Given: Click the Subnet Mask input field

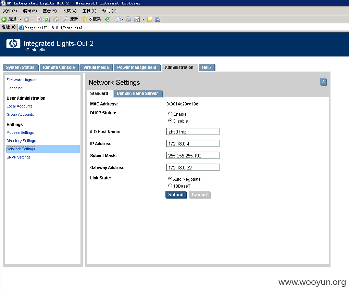Looking at the screenshot, I should coord(193,156).
